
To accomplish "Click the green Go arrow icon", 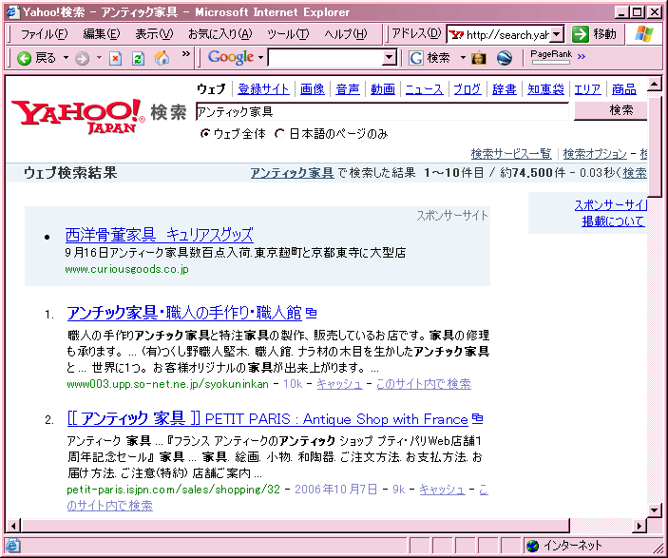I will pos(581,34).
